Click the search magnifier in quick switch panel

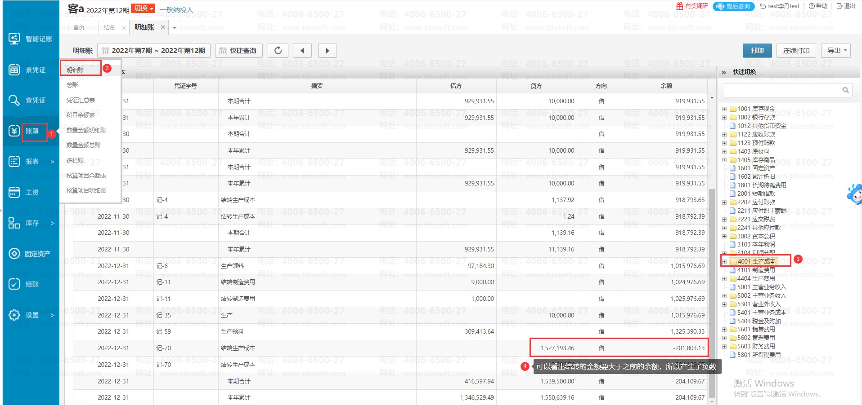pyautogui.click(x=845, y=90)
